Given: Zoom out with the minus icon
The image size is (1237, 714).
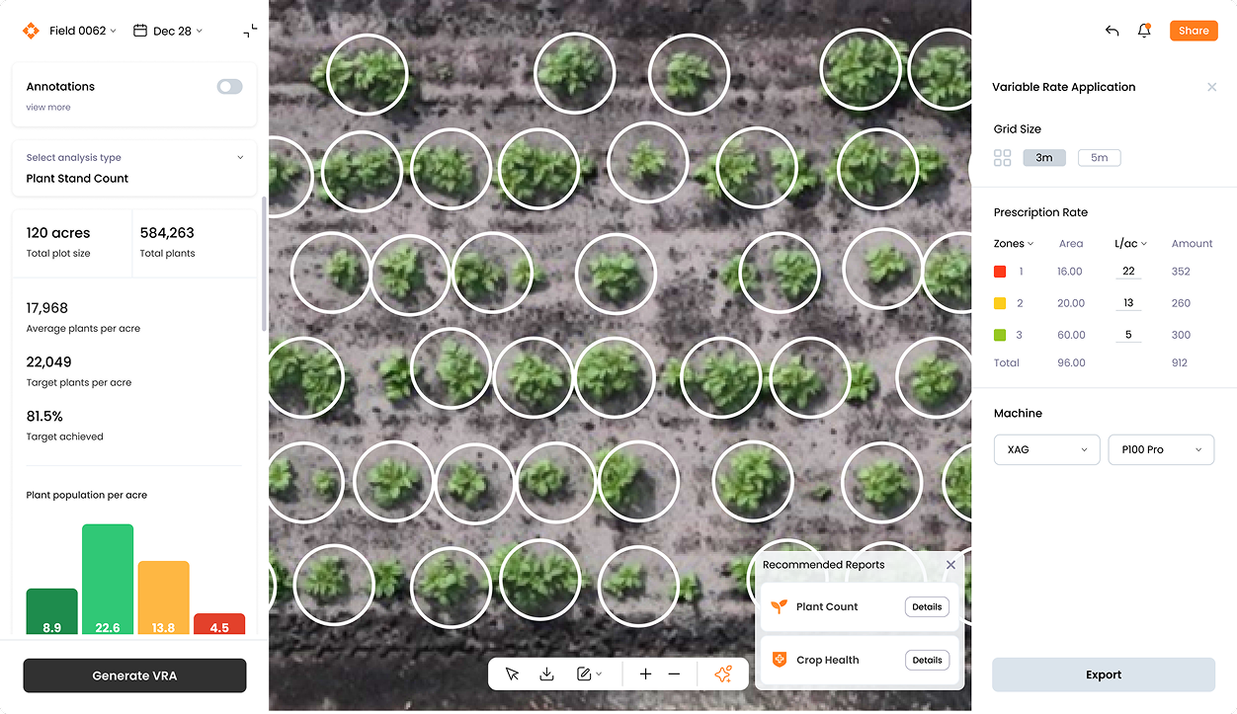Looking at the screenshot, I should [674, 674].
